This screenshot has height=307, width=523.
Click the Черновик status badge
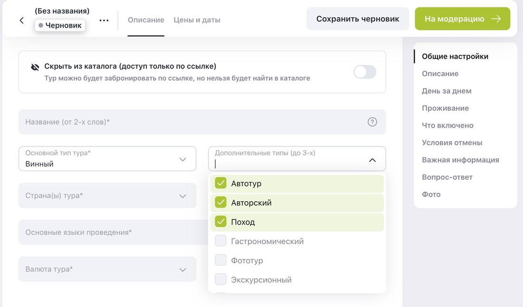tap(60, 25)
